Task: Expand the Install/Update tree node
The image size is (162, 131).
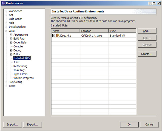Action: click(x=6, y=27)
